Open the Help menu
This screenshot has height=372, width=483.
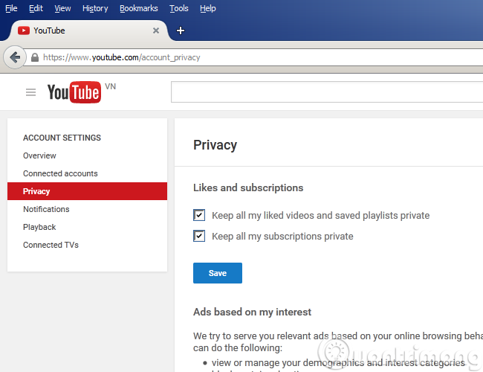[x=208, y=8]
